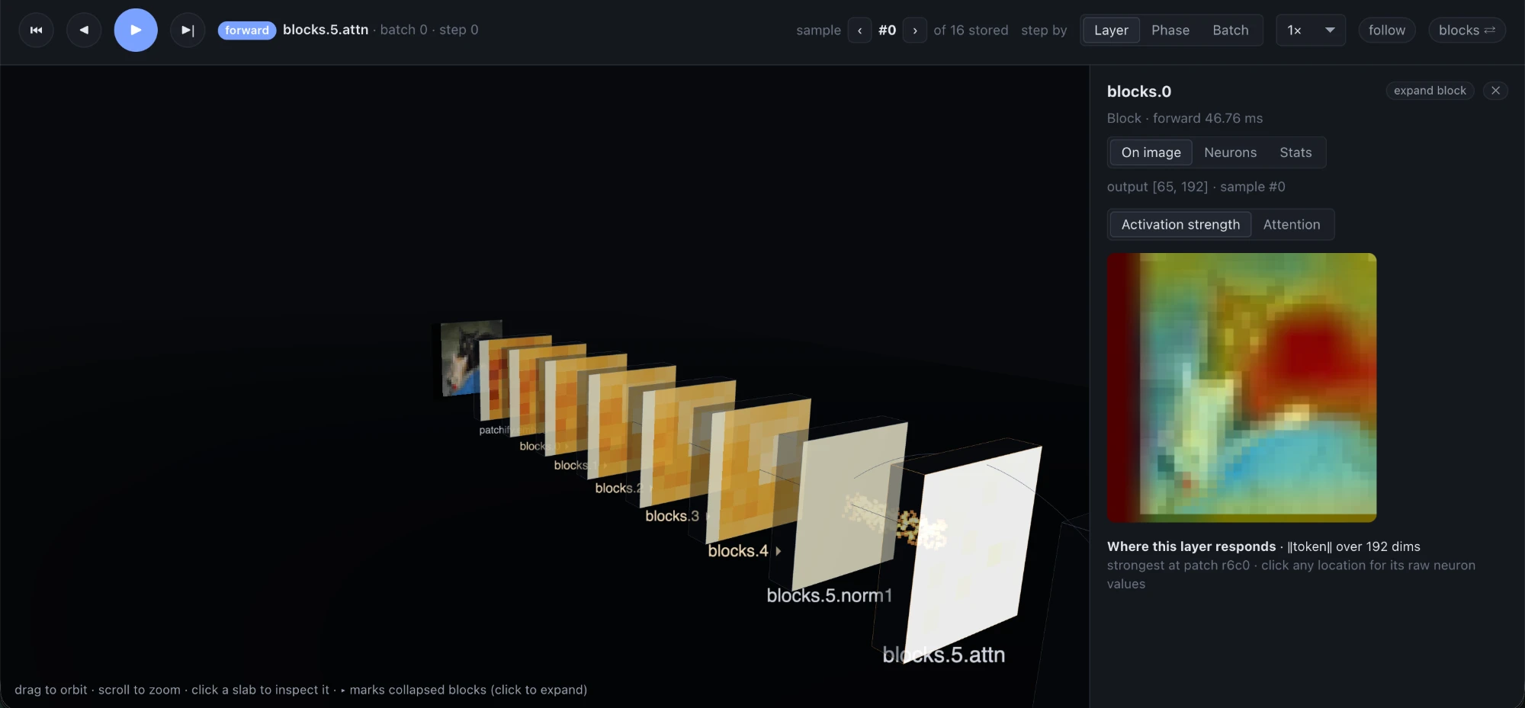The width and height of the screenshot is (1525, 708).
Task: Set step by to Phase
Action: point(1170,30)
